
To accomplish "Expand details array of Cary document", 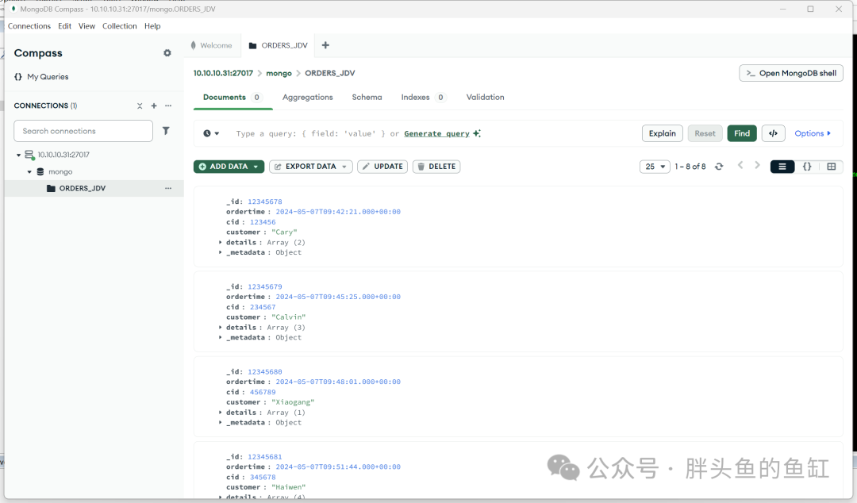I will coord(221,242).
